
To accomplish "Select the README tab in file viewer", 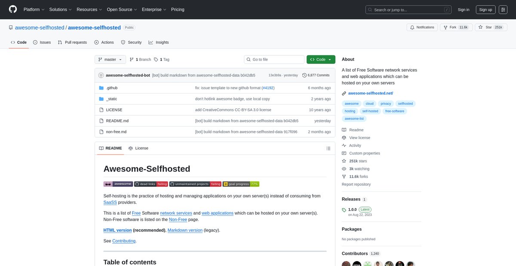I will (110, 148).
